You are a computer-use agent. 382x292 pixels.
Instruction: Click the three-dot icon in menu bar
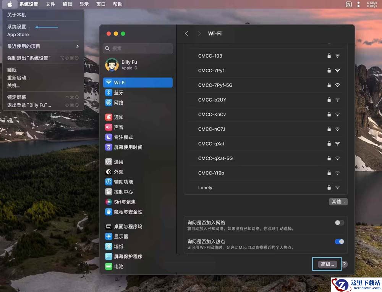pos(358,4)
